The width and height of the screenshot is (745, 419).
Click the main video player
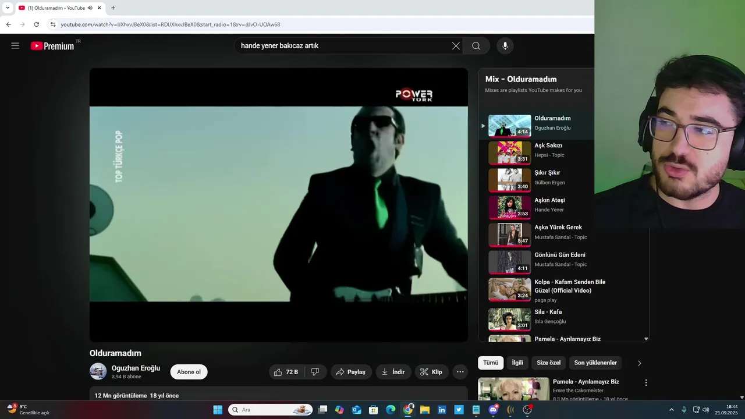[x=279, y=205]
